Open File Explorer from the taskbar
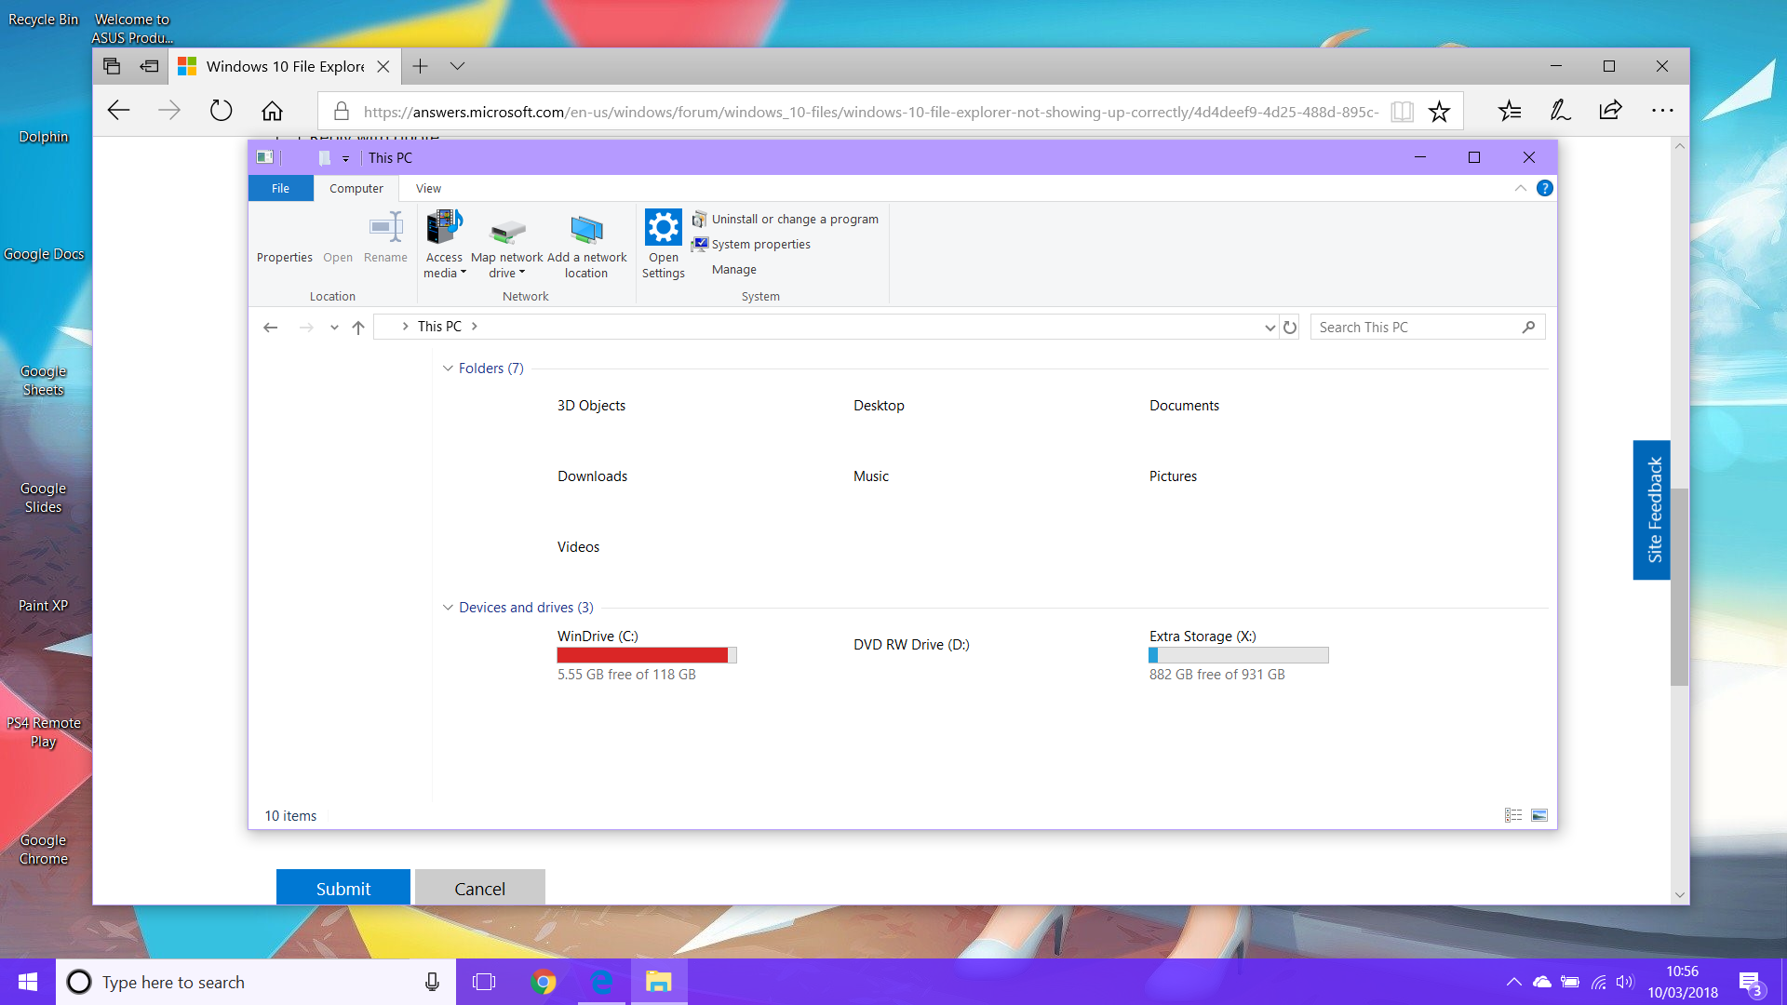The width and height of the screenshot is (1787, 1005). 659,982
